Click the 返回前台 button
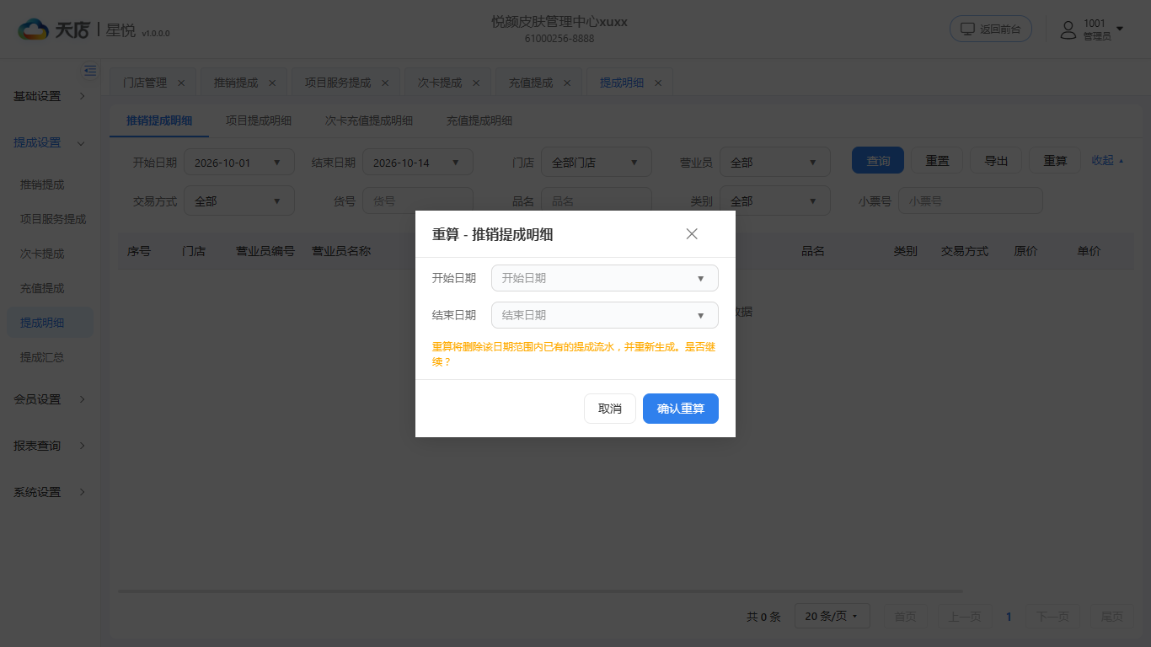The width and height of the screenshot is (1151, 647). 991,29
